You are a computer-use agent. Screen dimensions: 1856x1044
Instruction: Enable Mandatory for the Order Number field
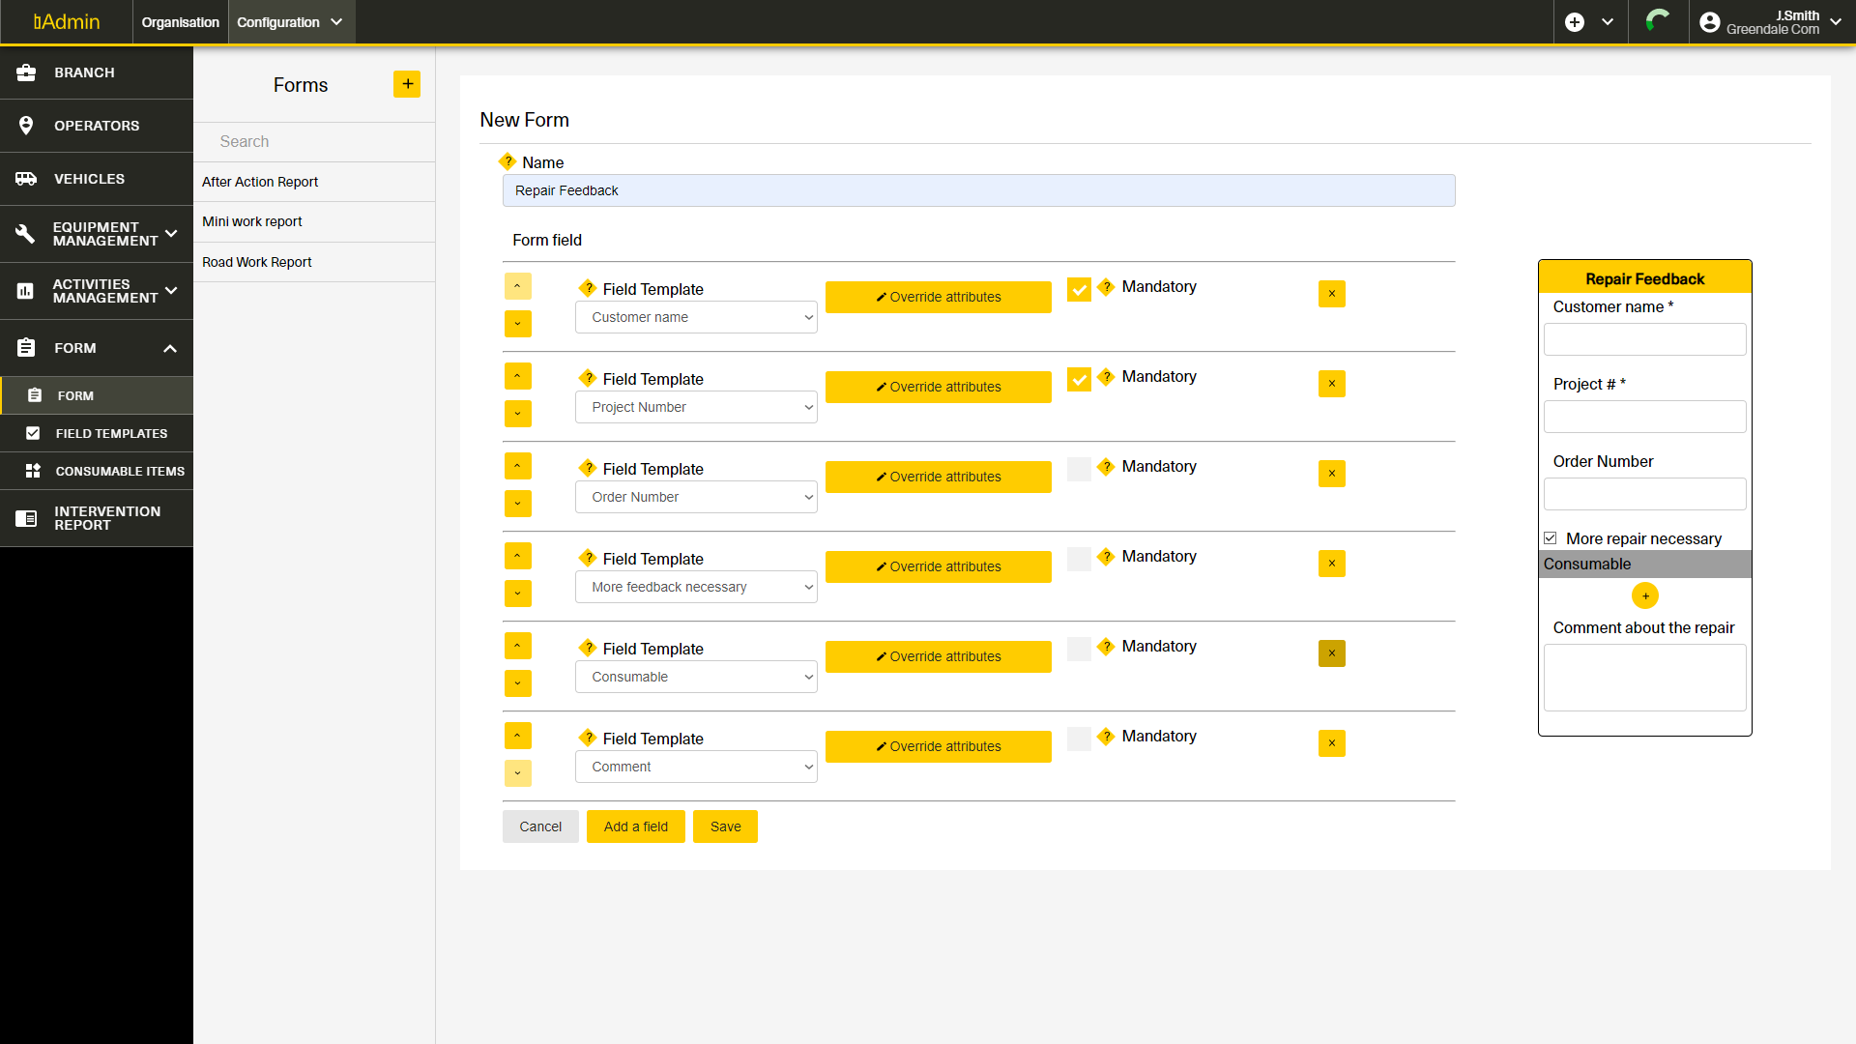click(1079, 469)
